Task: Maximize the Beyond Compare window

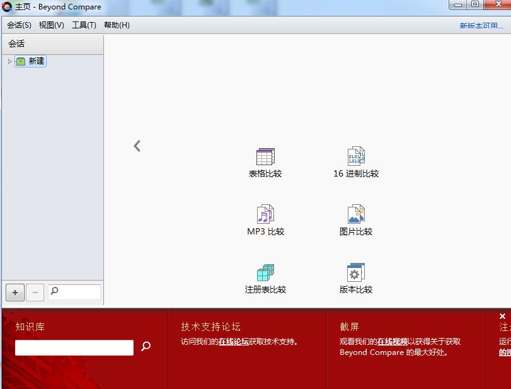Action: pyautogui.click(x=476, y=4)
